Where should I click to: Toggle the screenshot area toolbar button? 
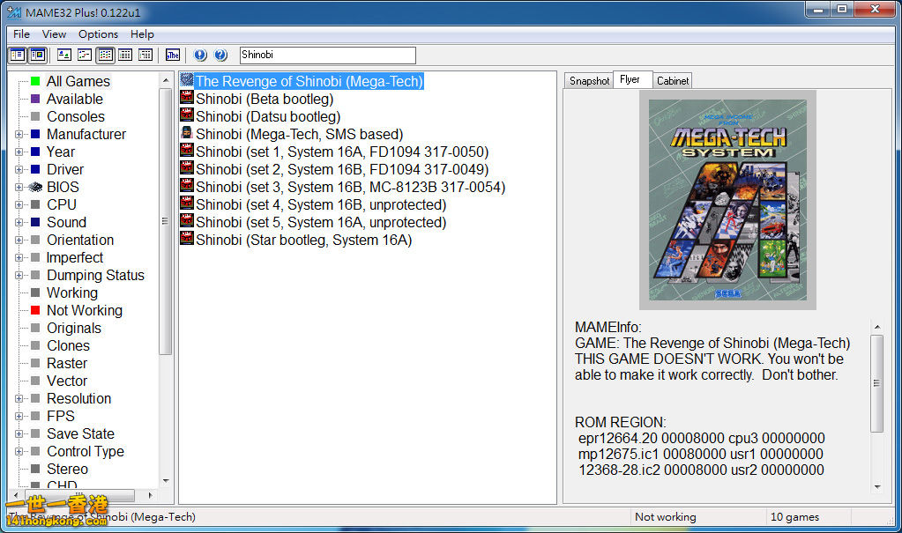37,55
